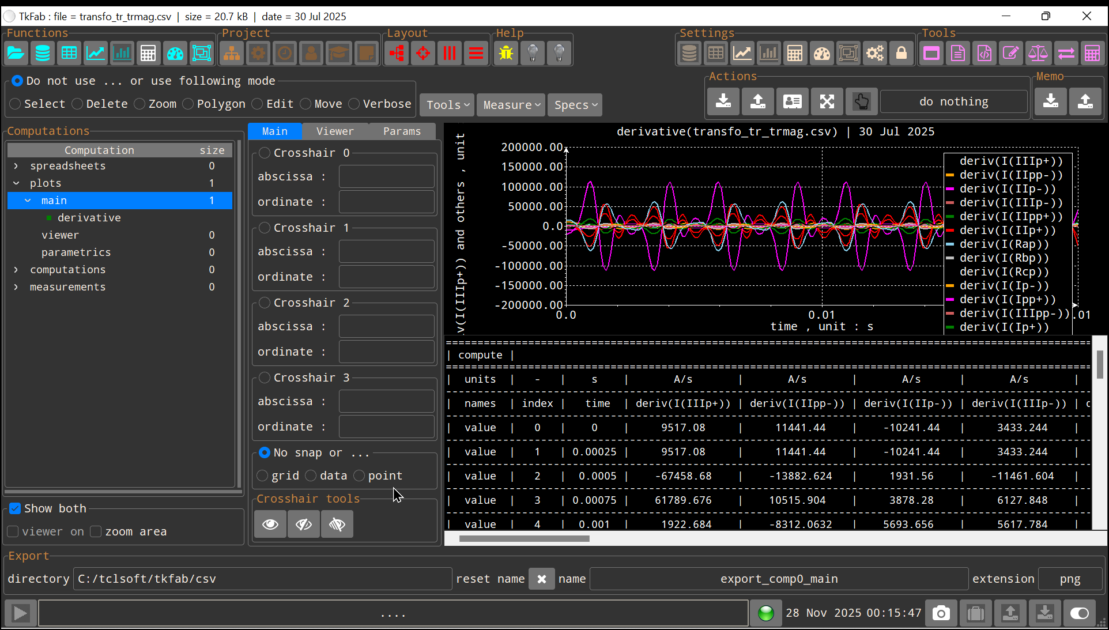Click the expand arrows icon in Actions
Viewport: 1109px width, 630px height.
(x=827, y=102)
